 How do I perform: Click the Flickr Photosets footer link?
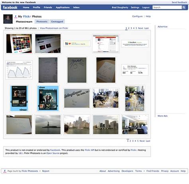(30, 171)
